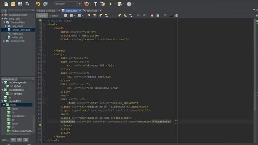Screen dimensions: 258x145
Task: Click the lightbulb hint beside closing form tag
Action: pos(40,125)
